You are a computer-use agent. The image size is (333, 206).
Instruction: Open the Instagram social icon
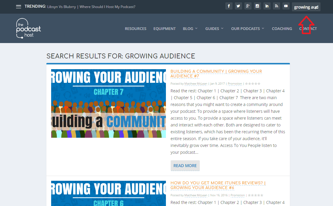[x=257, y=6]
